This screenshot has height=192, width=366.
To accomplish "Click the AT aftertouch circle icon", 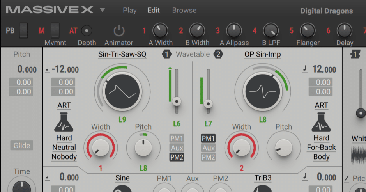I will pyautogui.click(x=87, y=30).
